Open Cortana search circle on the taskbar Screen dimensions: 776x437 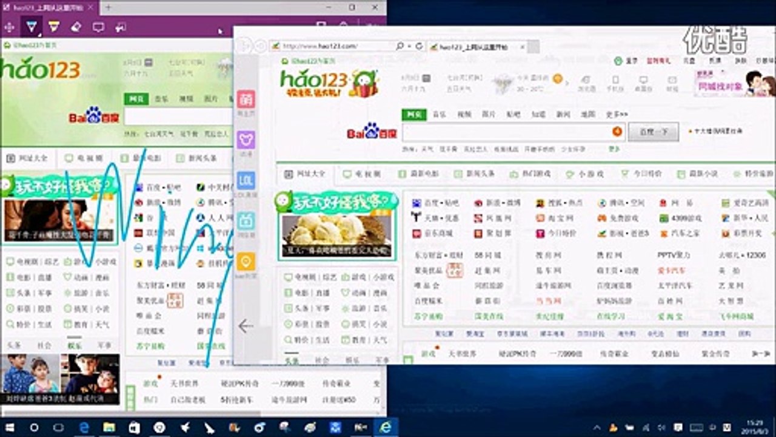[34, 427]
